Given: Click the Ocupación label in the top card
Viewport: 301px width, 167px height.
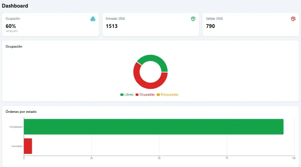Looking at the screenshot, I should tap(13, 19).
